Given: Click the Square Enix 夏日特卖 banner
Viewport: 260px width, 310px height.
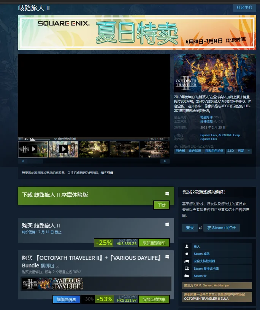Looking at the screenshot, I should pos(137,32).
